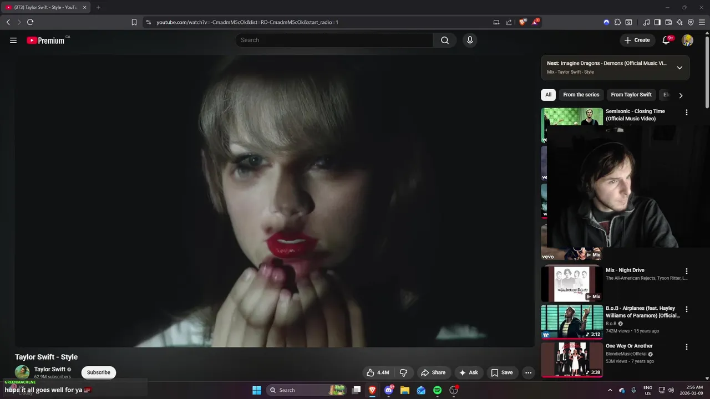This screenshot has width=710, height=399.
Task: Reload the page
Action: point(30,22)
